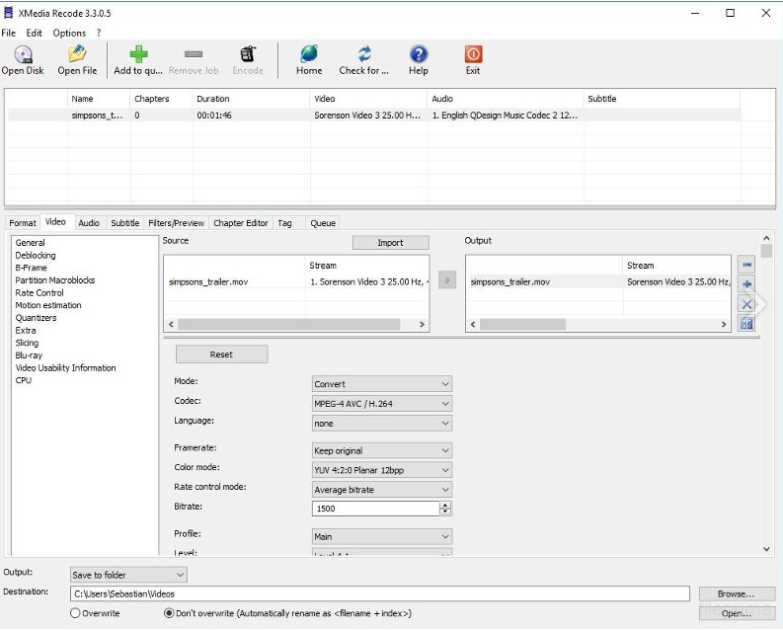Select the Don't overwrite radio button
The image size is (783, 630).
coord(169,613)
